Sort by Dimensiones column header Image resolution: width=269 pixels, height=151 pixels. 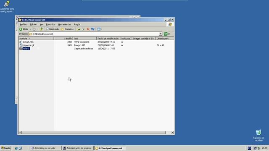164,39
